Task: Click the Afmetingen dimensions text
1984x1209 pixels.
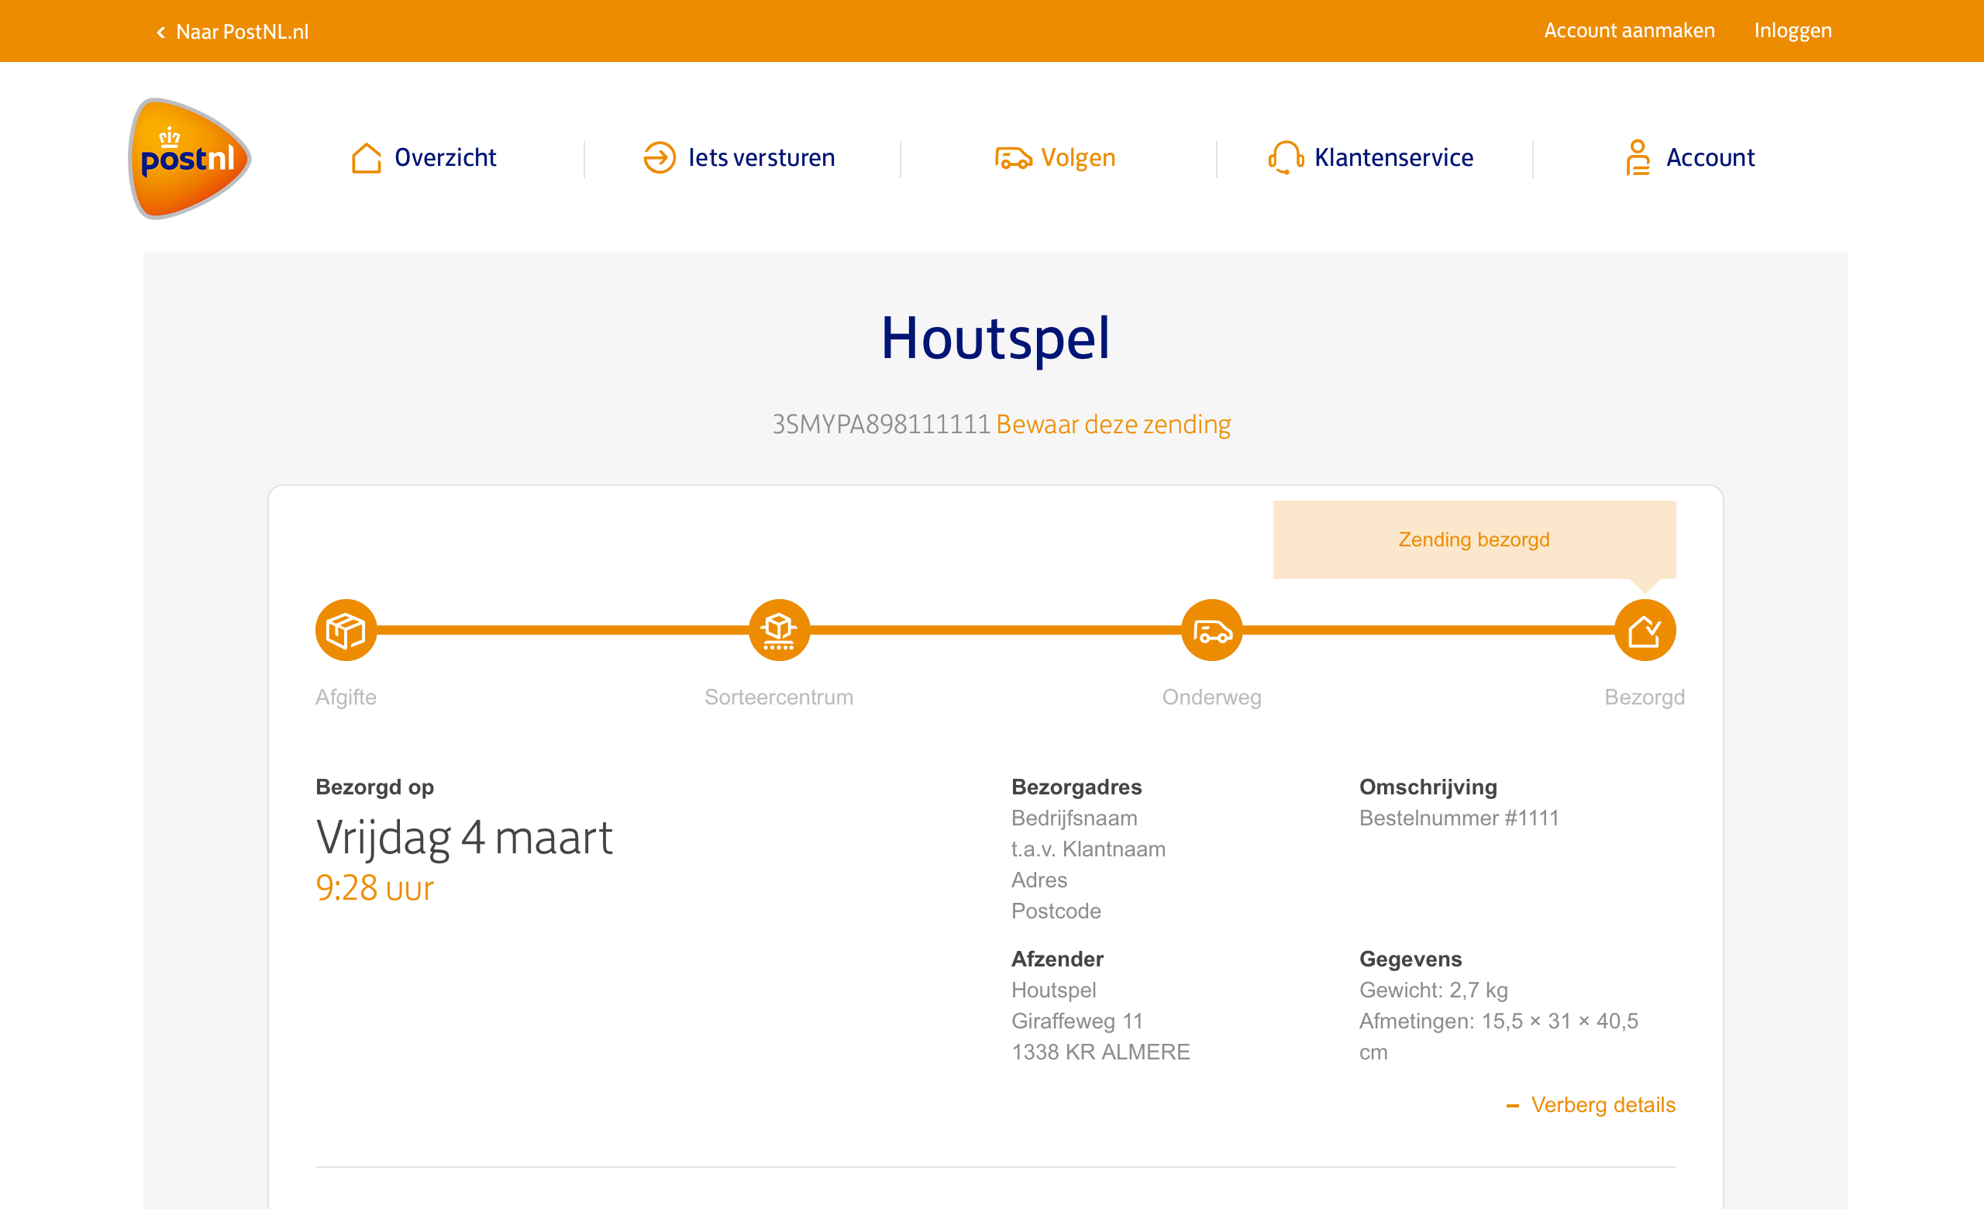Action: pos(1499,1037)
